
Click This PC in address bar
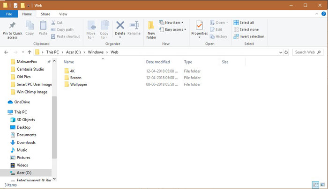tap(52, 52)
